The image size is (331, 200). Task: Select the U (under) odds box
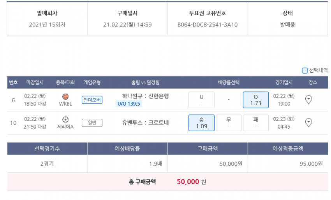pyautogui.click(x=201, y=100)
